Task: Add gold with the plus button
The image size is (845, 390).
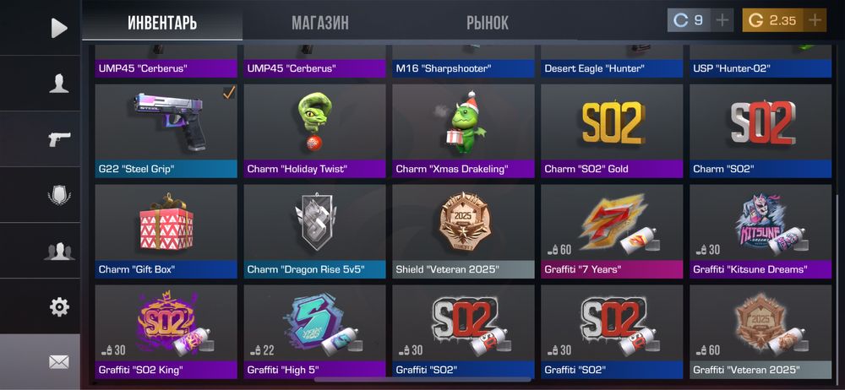Action: (815, 20)
